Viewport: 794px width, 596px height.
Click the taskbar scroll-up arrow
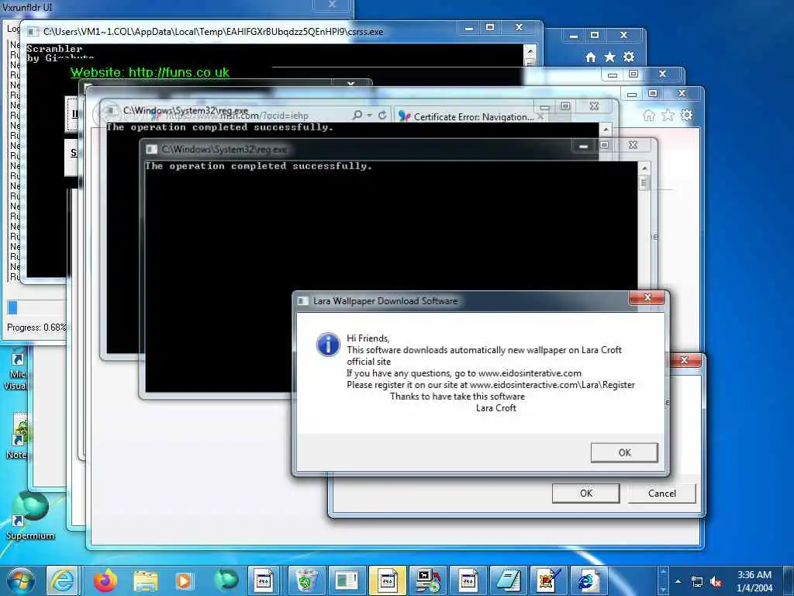pos(663,571)
